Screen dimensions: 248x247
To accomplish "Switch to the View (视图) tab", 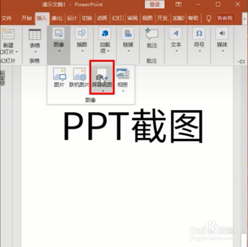I will point(147,18).
